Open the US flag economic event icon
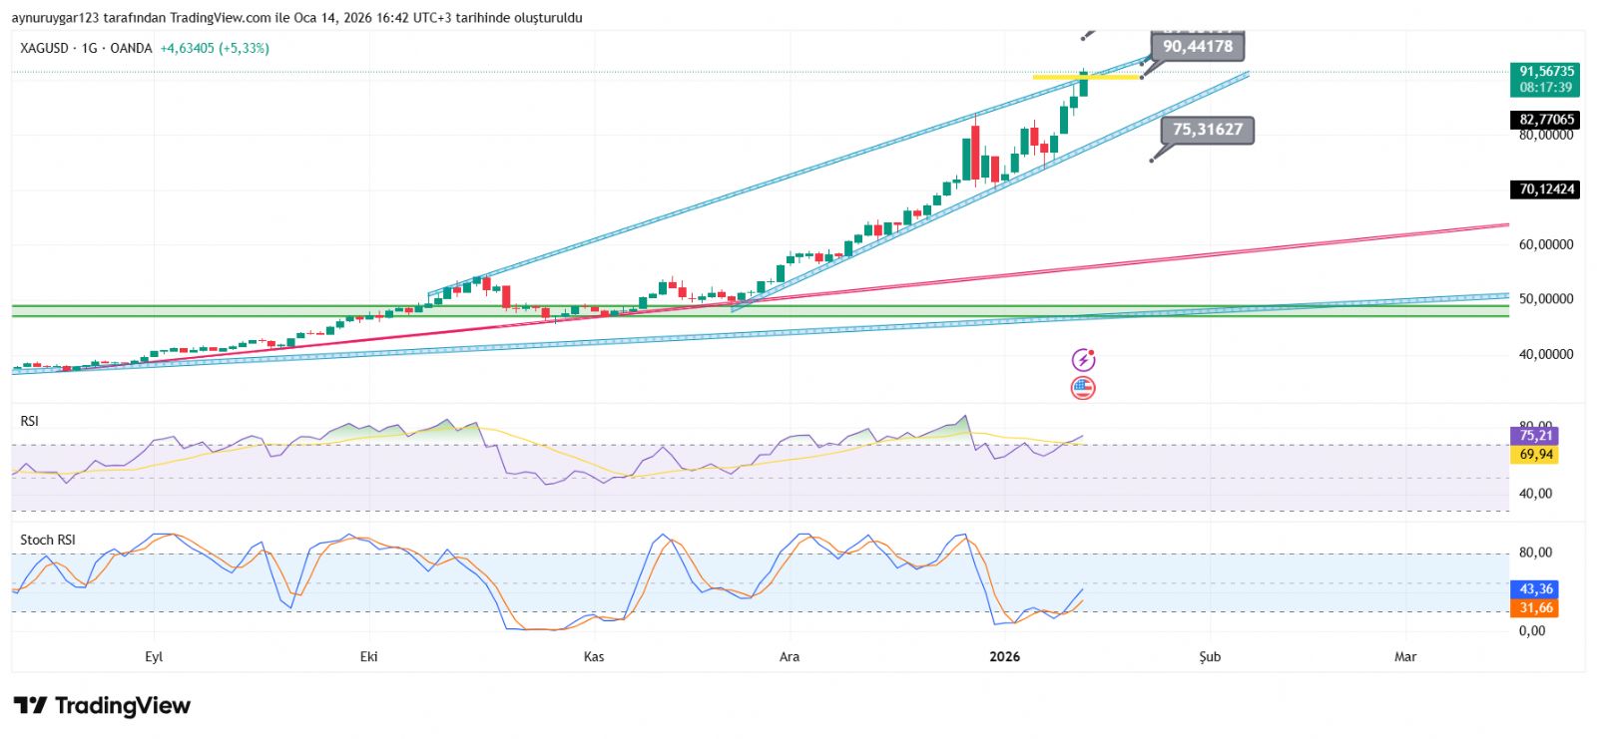Screen dimensions: 1597x739 pos(1083,388)
